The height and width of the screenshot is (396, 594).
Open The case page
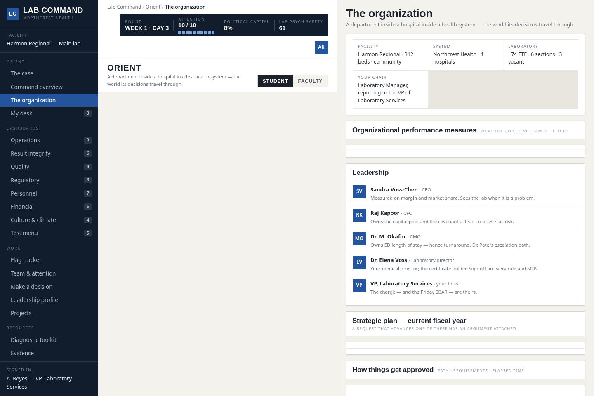(49, 73)
